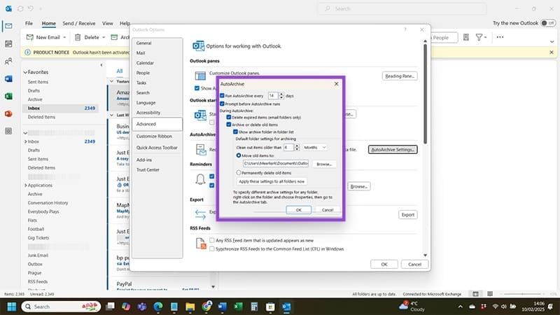560x315 pixels.
Task: Open Microsoft Edge from the taskbar
Action: tap(158, 307)
